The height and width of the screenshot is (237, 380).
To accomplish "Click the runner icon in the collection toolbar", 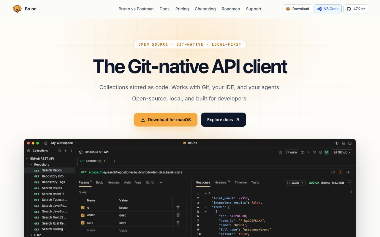I will tap(308, 152).
